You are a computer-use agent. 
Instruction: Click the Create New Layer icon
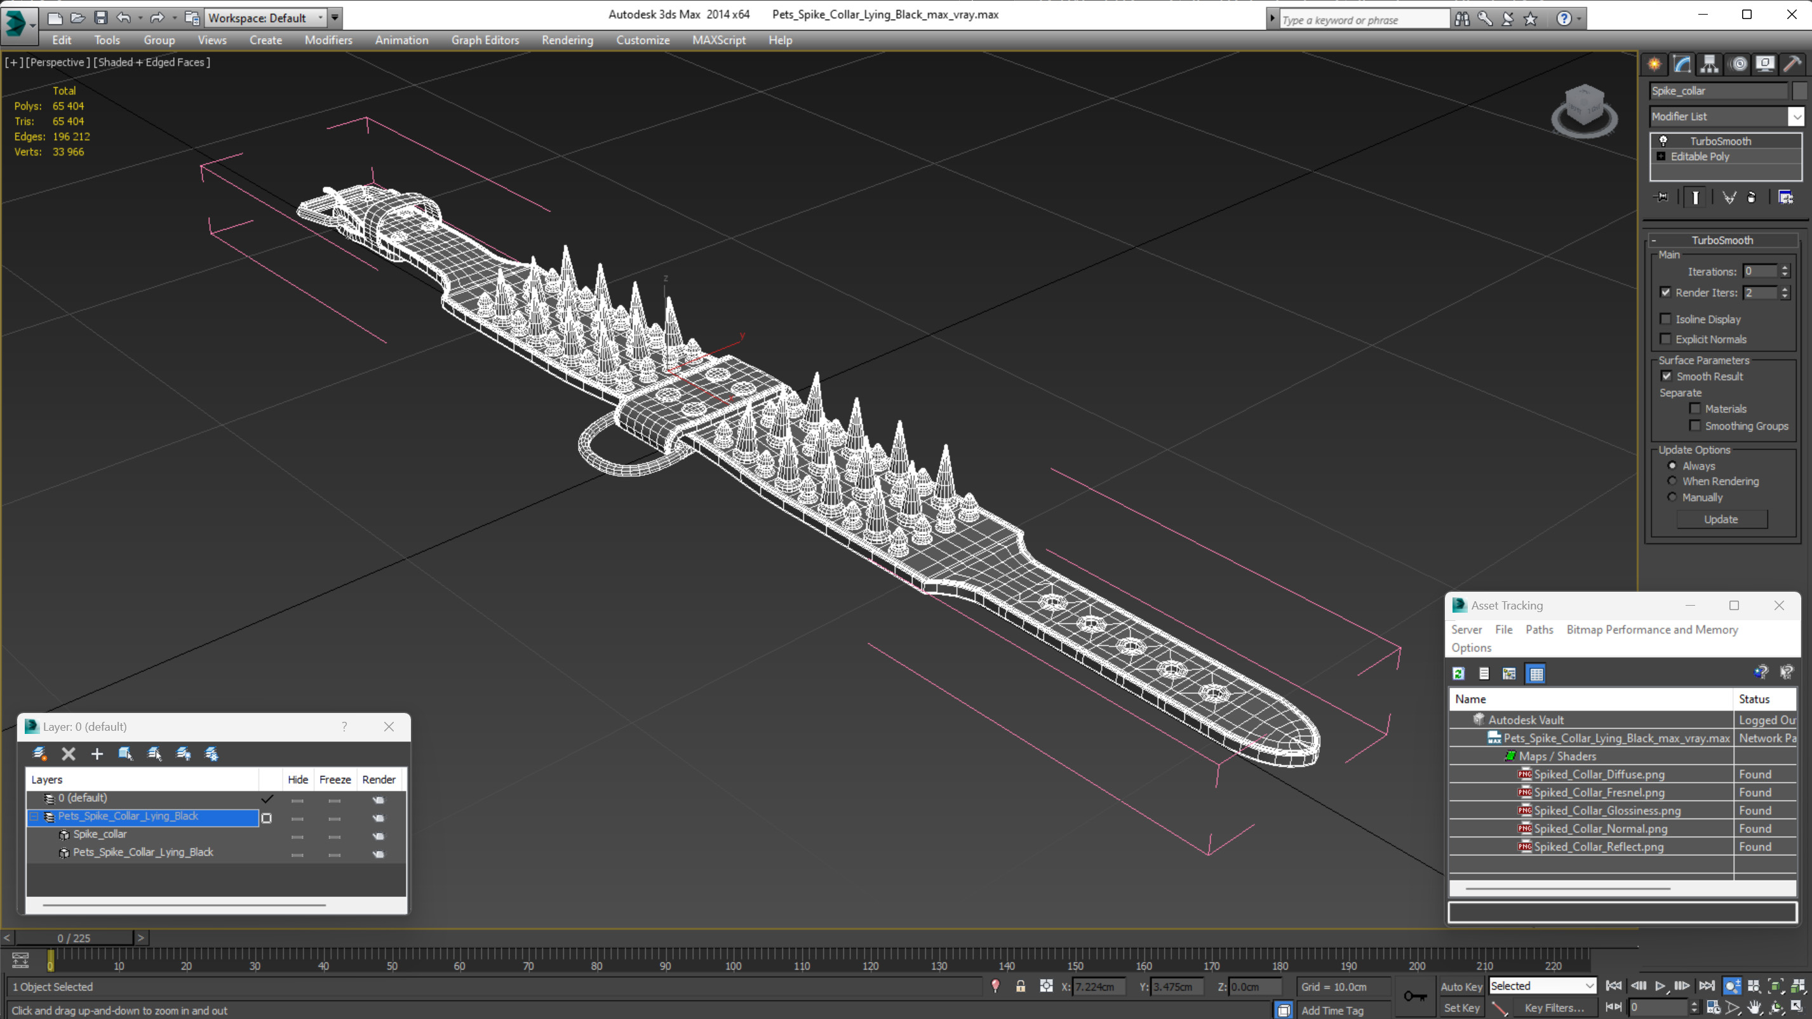tap(39, 754)
